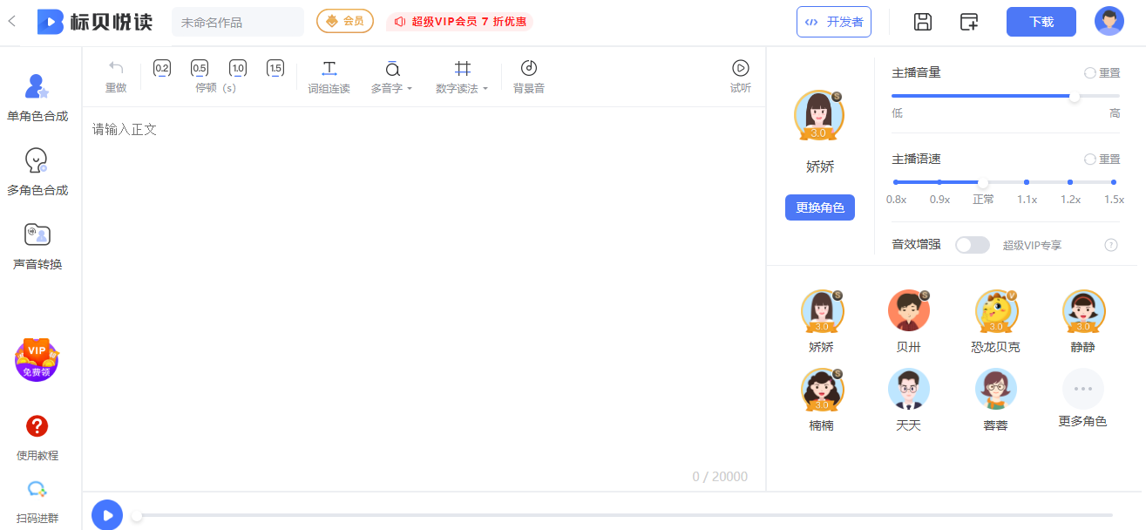
Task: Open the 开发者 developer page
Action: pos(834,22)
